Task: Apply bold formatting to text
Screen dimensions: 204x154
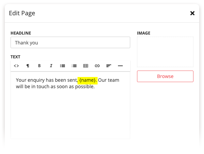Action: pos(39,66)
